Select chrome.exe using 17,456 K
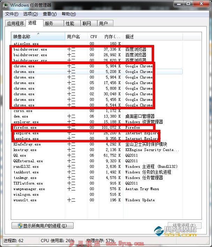The image size is (212, 247). point(97,83)
